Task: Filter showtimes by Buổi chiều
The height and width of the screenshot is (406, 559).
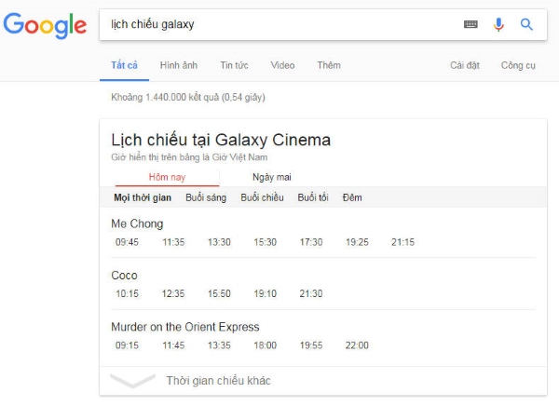Action: (262, 197)
